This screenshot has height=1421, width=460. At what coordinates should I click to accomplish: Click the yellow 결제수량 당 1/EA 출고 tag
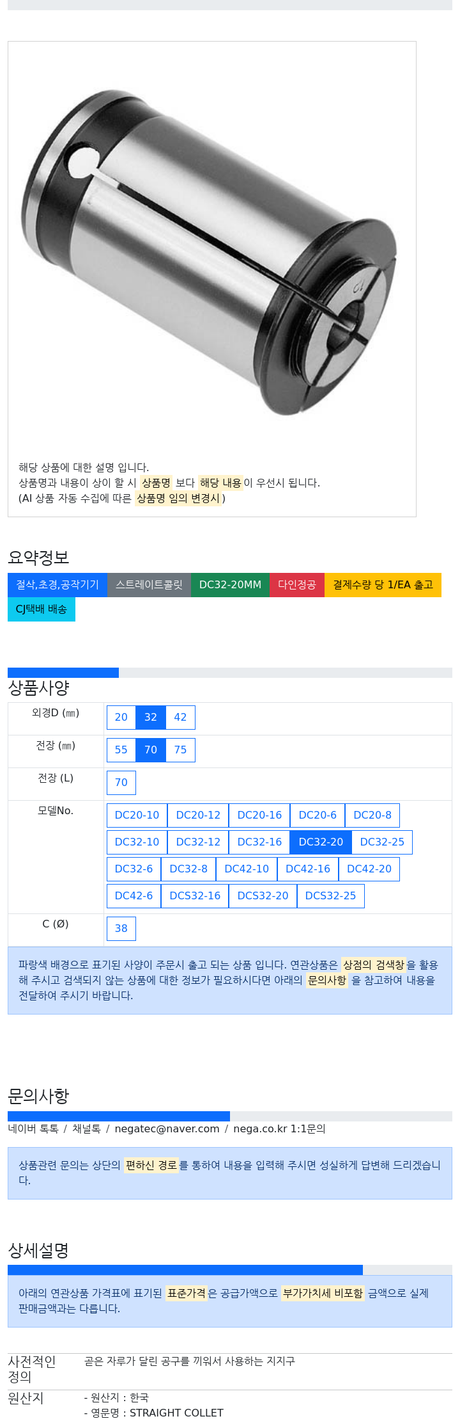pyautogui.click(x=383, y=585)
